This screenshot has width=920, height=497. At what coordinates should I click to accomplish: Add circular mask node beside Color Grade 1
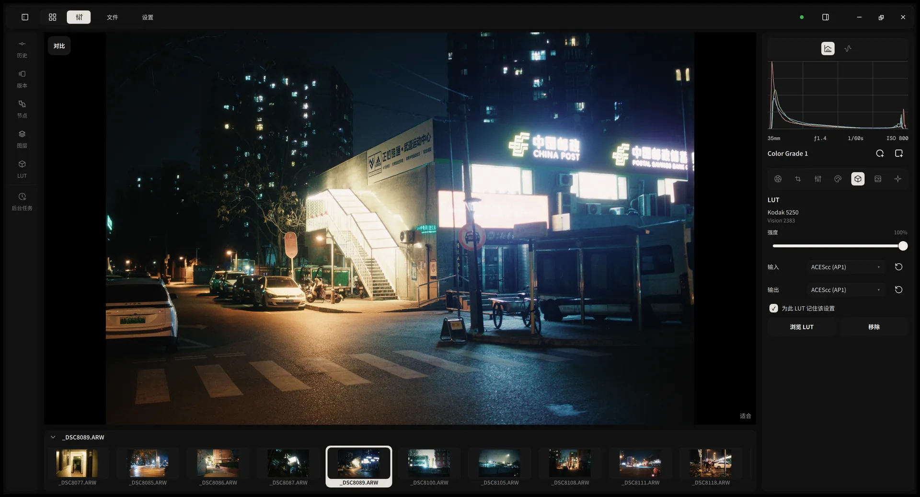point(880,153)
